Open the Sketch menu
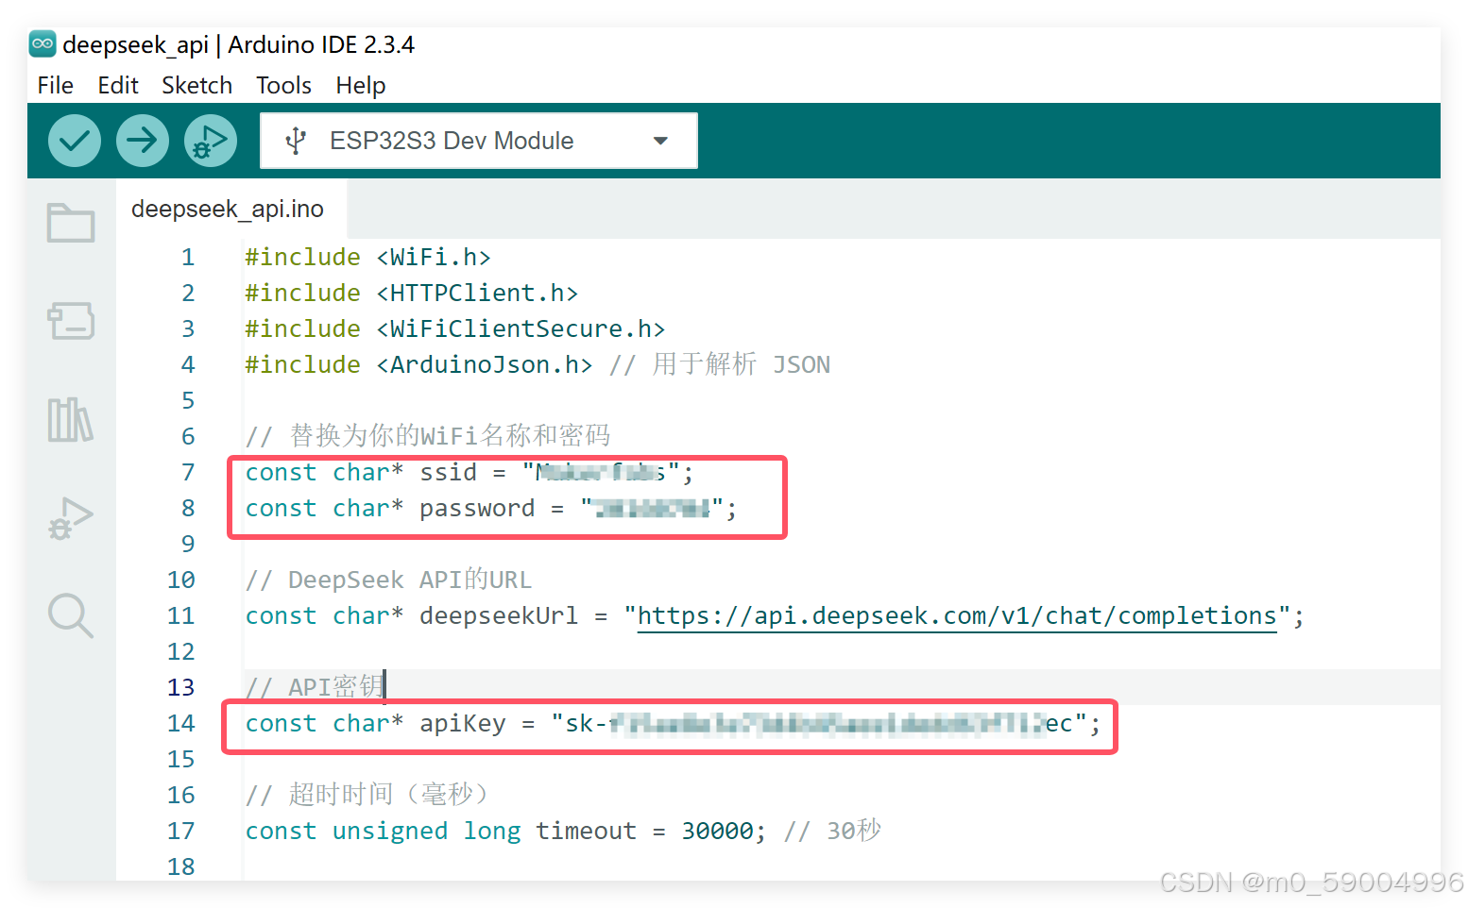This screenshot has height=908, width=1468. pos(196,85)
